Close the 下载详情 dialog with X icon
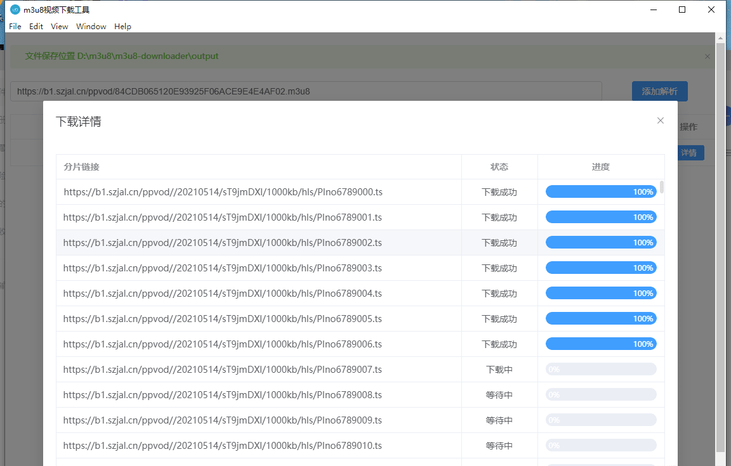731x466 pixels. (x=661, y=120)
